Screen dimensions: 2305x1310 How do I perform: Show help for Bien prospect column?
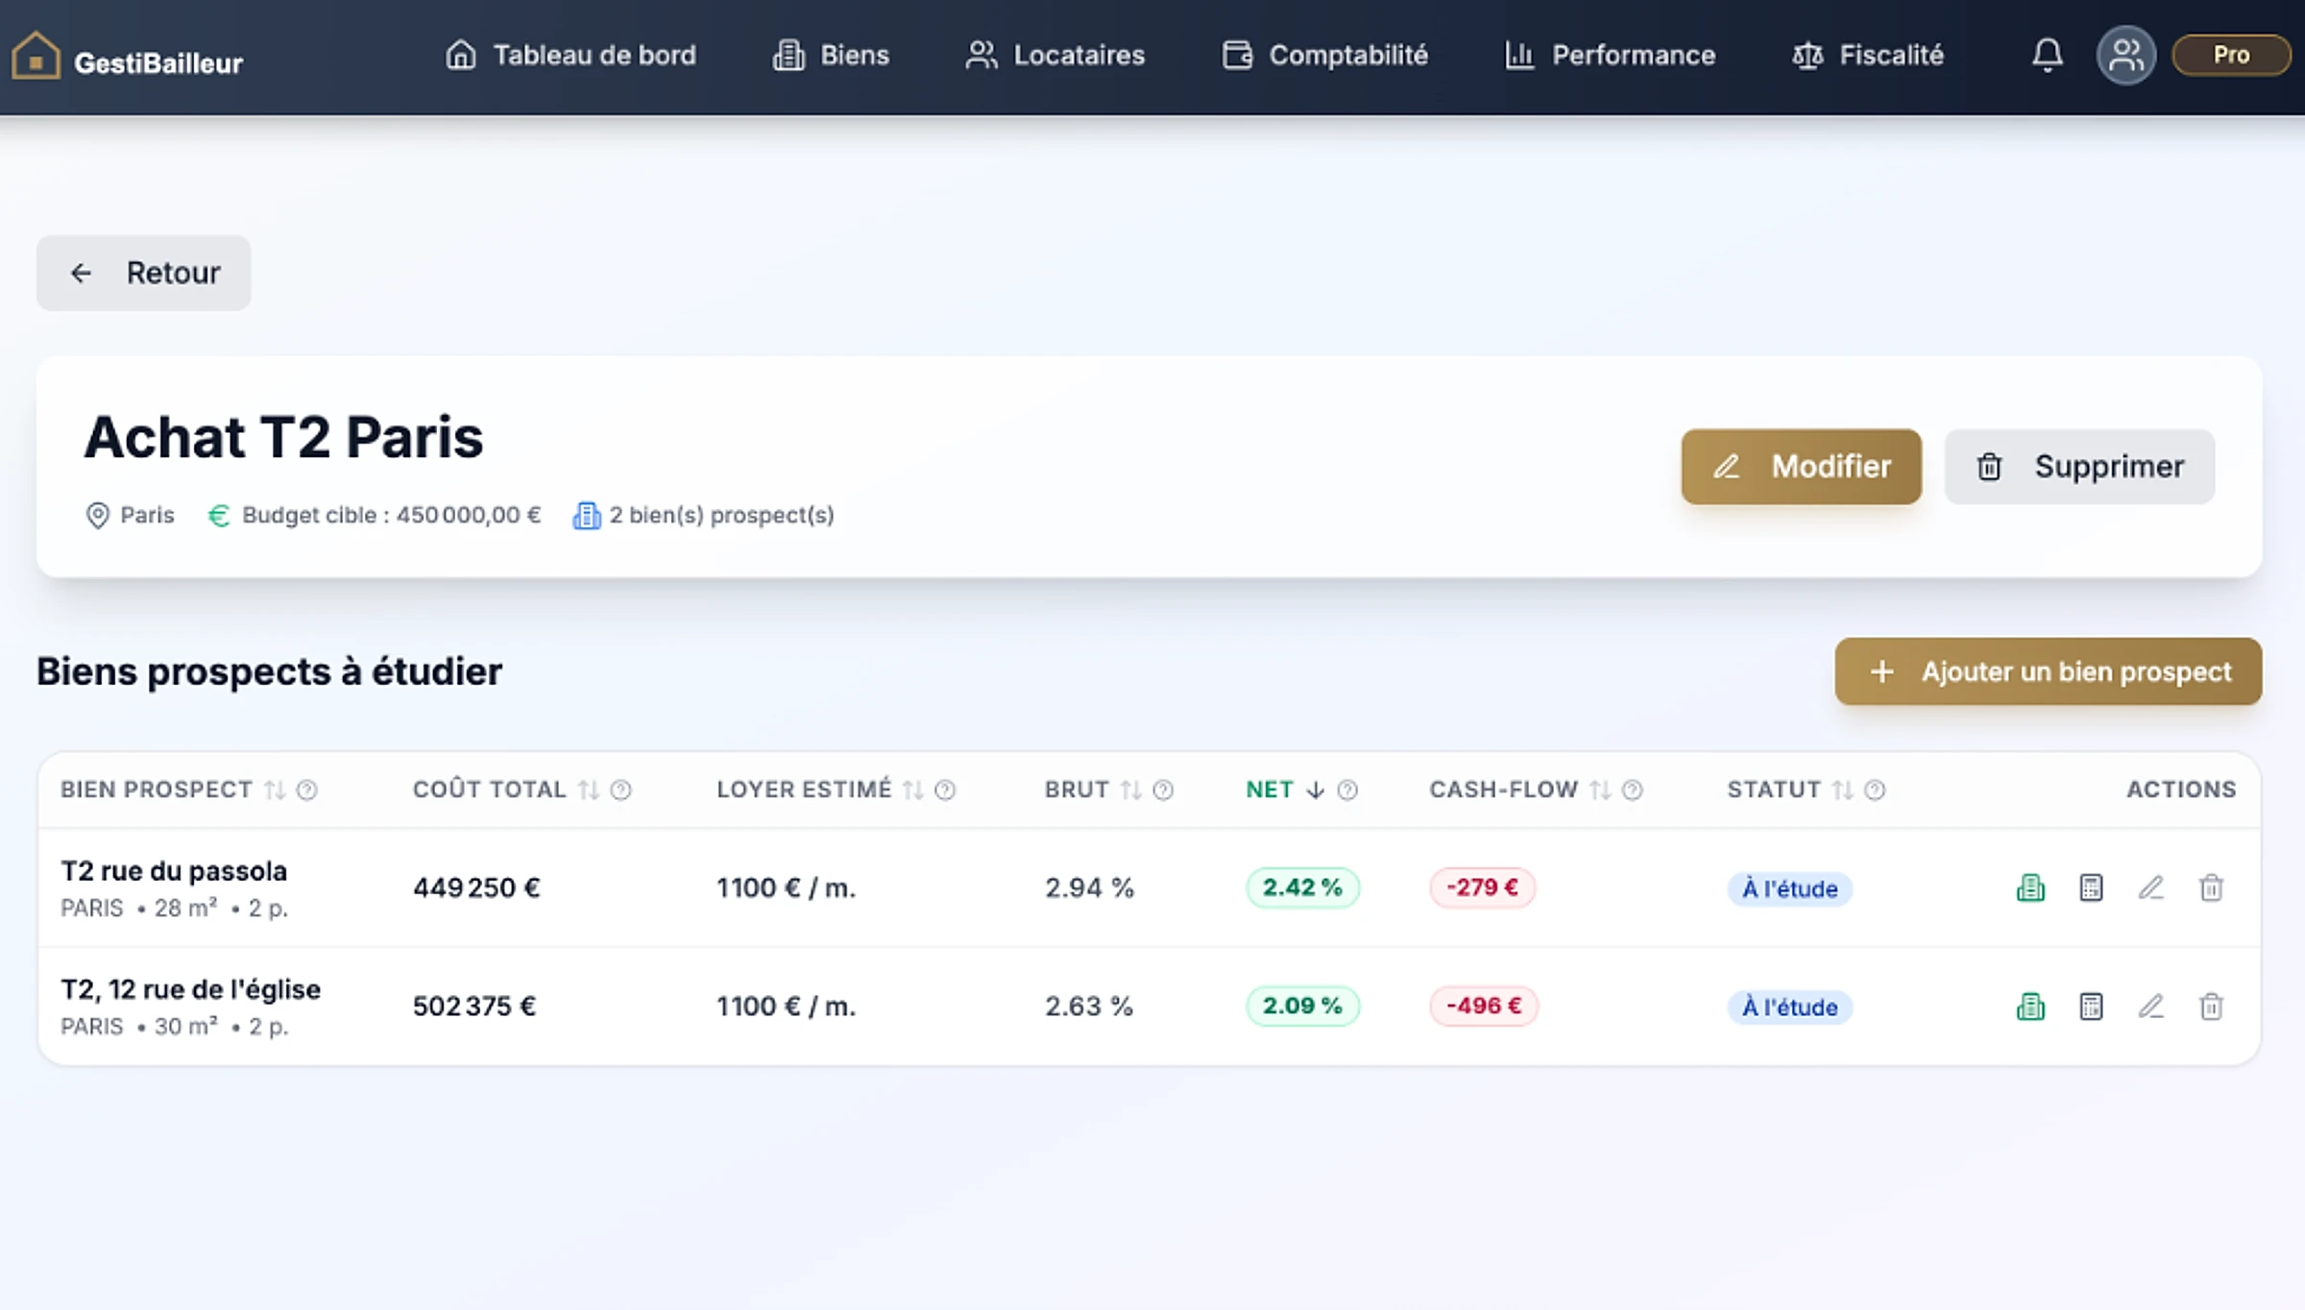click(x=306, y=789)
